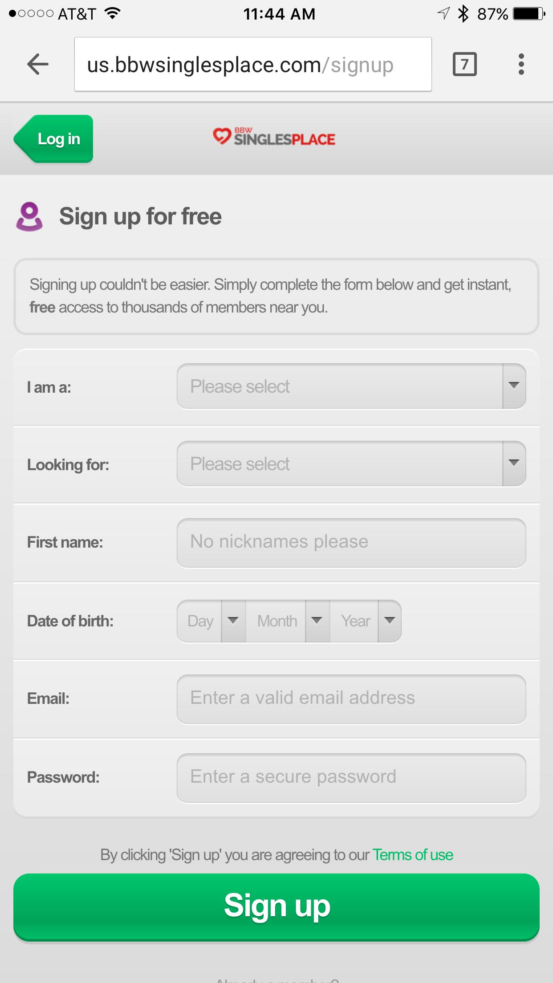Tap the battery icon in status bar
Image resolution: width=553 pixels, height=983 pixels.
[x=529, y=14]
